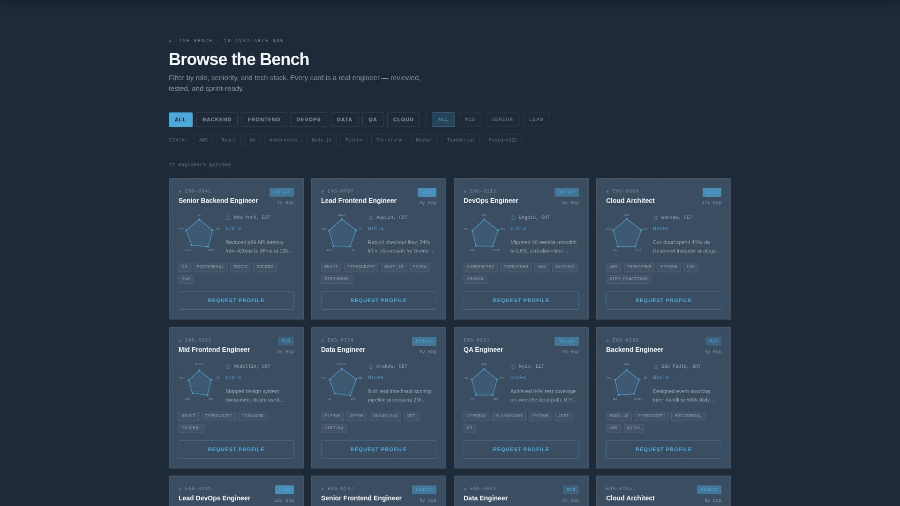Request profile for Data Engineer ENG-0174
900x506 pixels.
tap(379, 449)
